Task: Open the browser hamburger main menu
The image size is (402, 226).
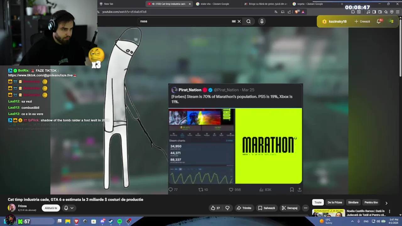Action: click(397, 12)
